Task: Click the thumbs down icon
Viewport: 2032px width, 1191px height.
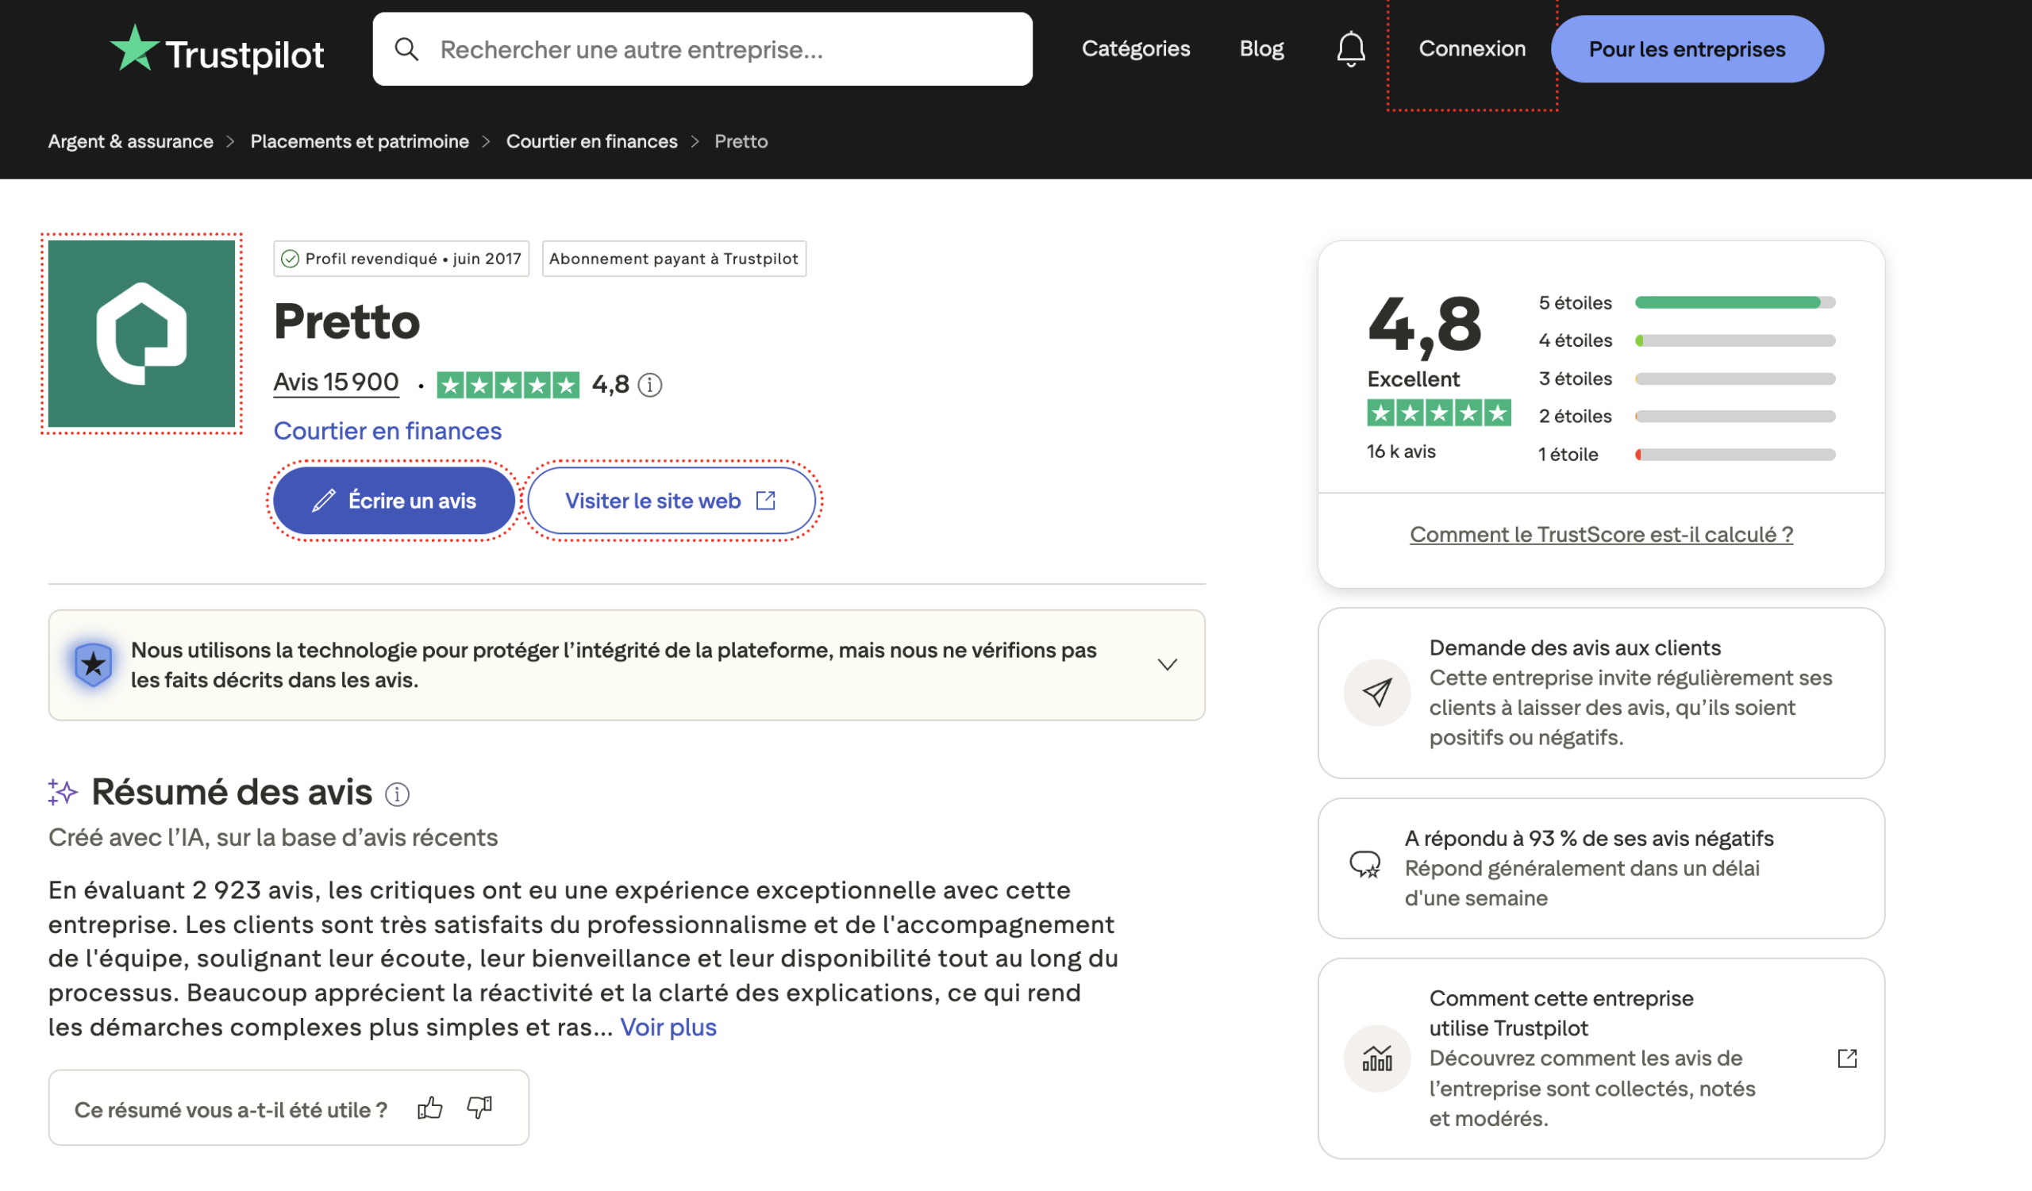Action: coord(479,1108)
